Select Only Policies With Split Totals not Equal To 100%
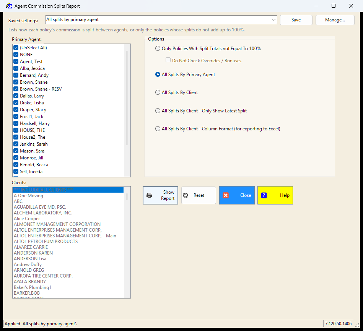This screenshot has width=363, height=331. point(158,49)
